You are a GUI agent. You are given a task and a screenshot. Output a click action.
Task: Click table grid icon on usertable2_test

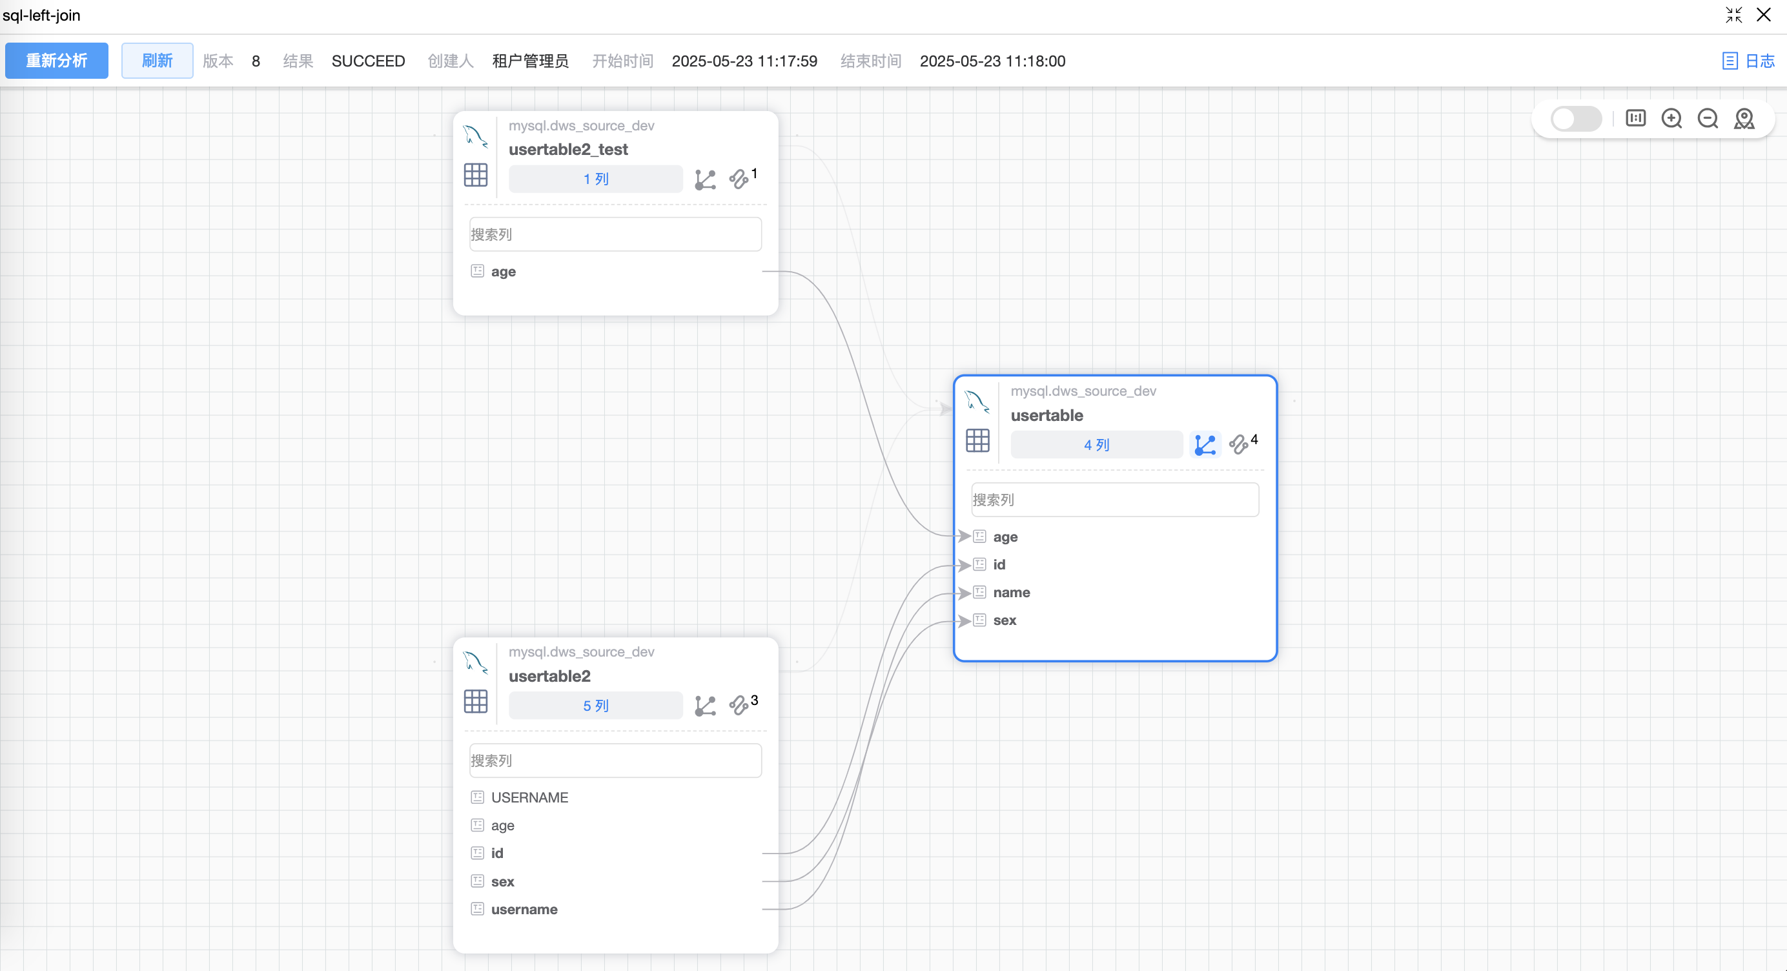click(475, 175)
